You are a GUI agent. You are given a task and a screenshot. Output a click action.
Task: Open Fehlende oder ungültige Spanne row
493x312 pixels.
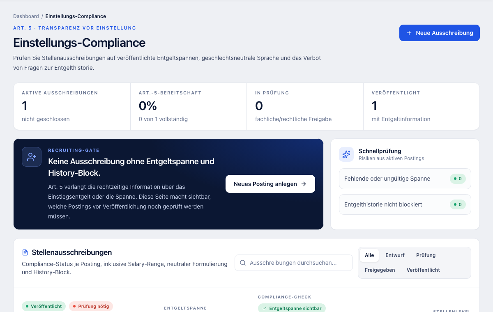(x=405, y=179)
